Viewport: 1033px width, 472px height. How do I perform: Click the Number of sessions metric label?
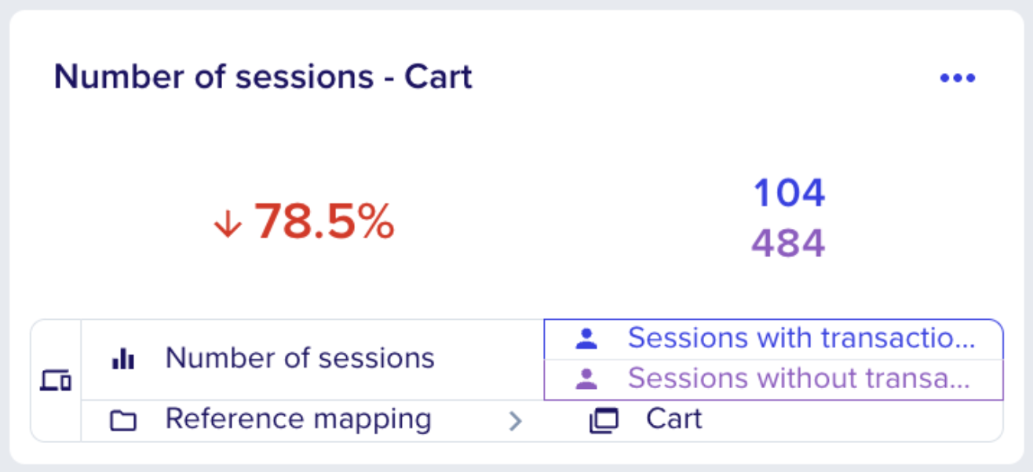point(300,358)
